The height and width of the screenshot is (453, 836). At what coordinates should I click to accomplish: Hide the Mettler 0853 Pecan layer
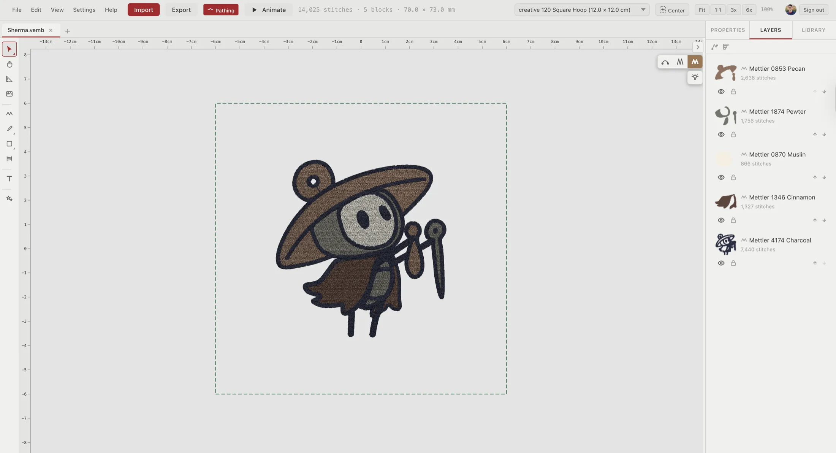(721, 91)
